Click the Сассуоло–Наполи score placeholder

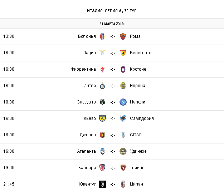(x=113, y=102)
